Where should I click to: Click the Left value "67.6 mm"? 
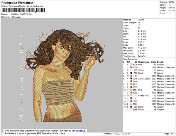[142, 31]
